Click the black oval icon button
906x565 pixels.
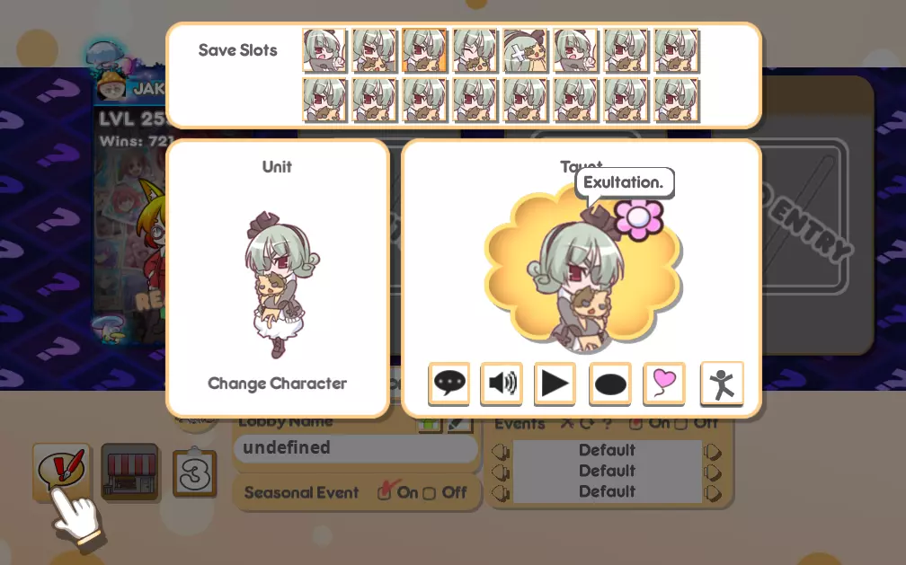pyautogui.click(x=610, y=383)
